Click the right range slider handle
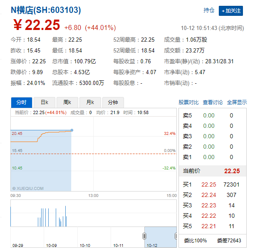The image size is (255, 249). coord(176,236)
